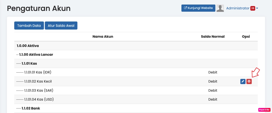Viewport: 272px width, 113px height.
Task: Click the Tambah Data button
Action: coord(29,26)
